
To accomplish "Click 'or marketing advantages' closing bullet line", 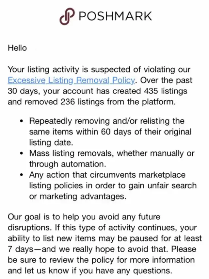I will [78, 197].
